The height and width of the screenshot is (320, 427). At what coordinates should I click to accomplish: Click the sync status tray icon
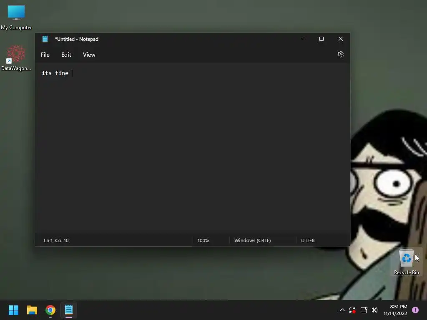(x=352, y=310)
